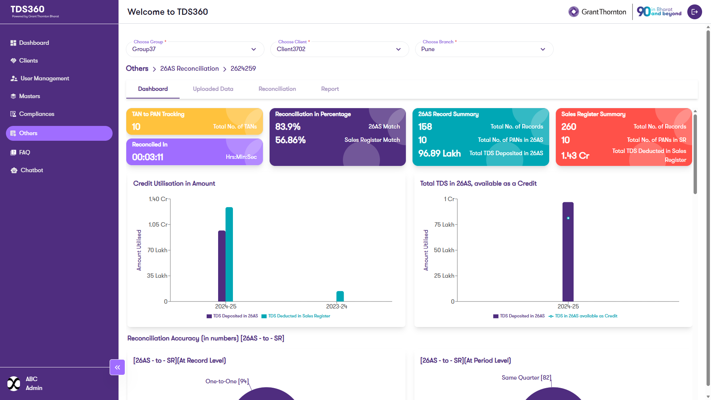Open the Report tab
711x400 pixels.
click(x=330, y=89)
